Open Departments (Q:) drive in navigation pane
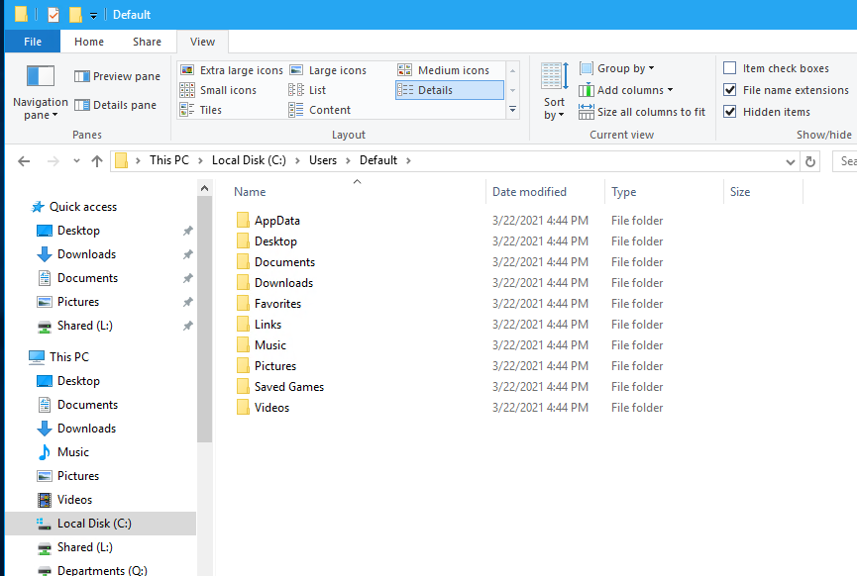Image resolution: width=857 pixels, height=576 pixels. coord(102,570)
